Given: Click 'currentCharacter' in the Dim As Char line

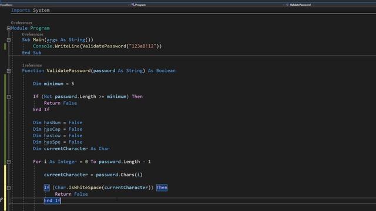Looking at the screenshot, I should coord(66,148).
